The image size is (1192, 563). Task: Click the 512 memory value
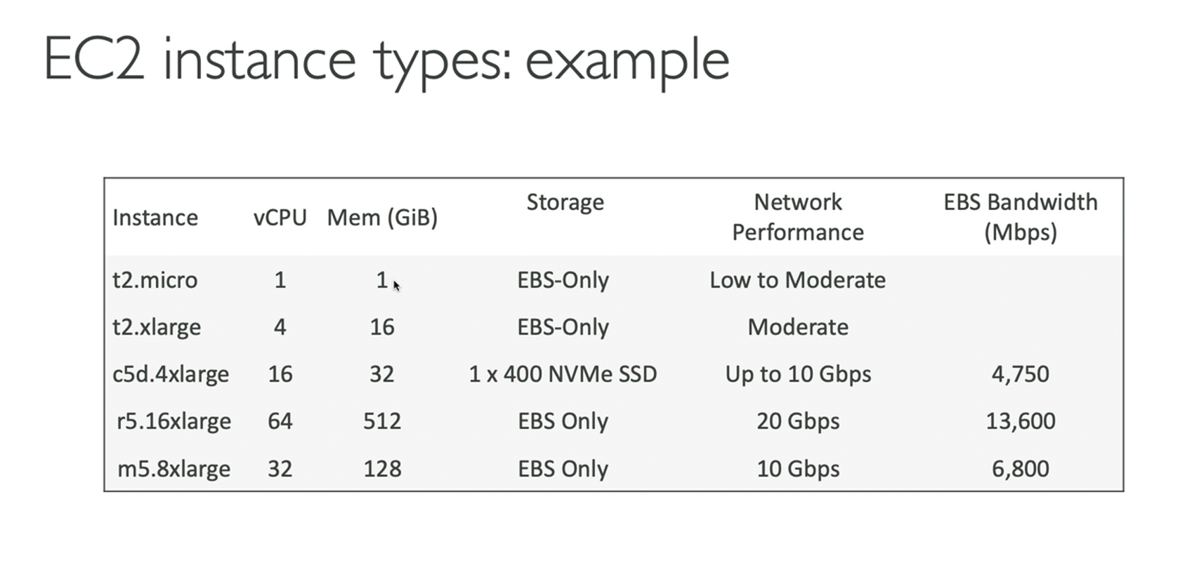pyautogui.click(x=382, y=421)
